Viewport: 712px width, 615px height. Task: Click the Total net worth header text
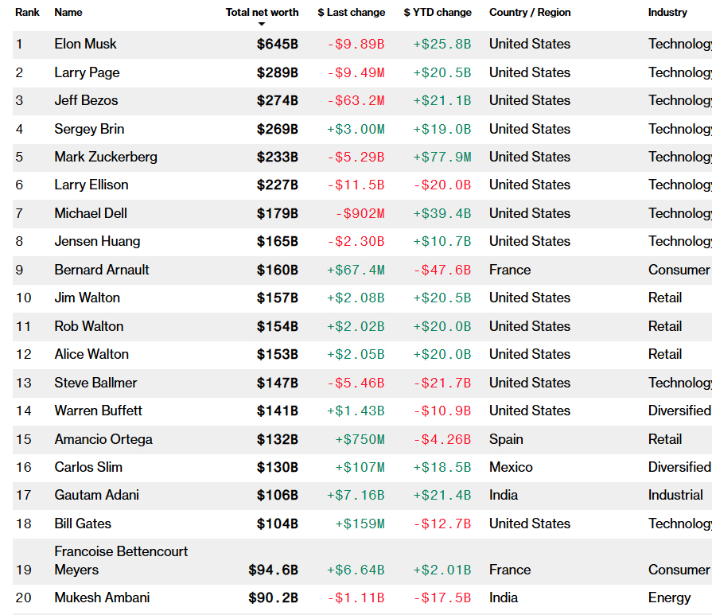[262, 13]
